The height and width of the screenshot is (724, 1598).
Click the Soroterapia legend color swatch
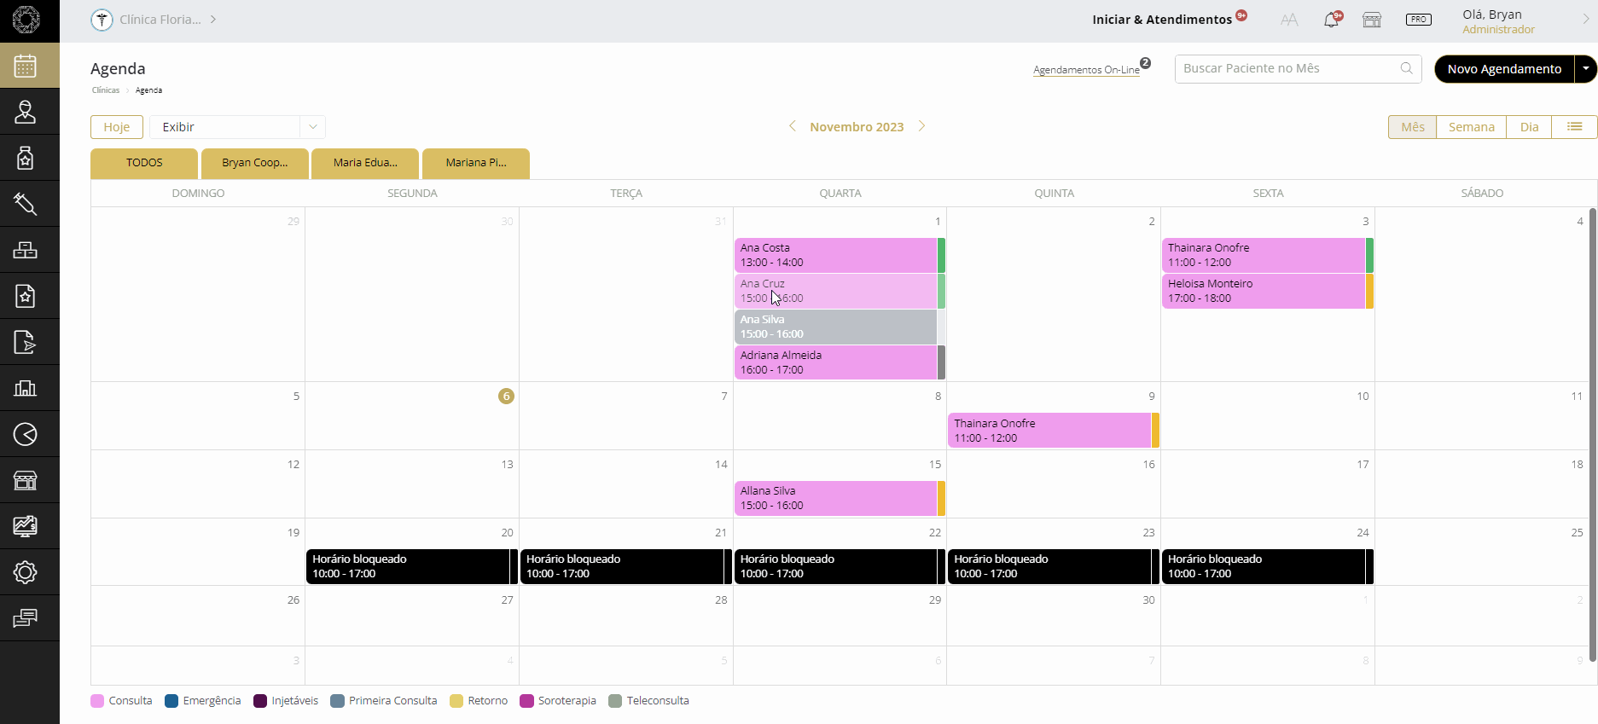tap(526, 701)
